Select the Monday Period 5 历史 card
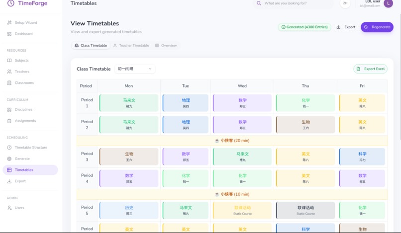This screenshot has height=233, width=401. (129, 210)
